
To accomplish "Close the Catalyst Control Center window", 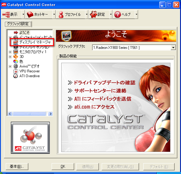I will [176, 5].
